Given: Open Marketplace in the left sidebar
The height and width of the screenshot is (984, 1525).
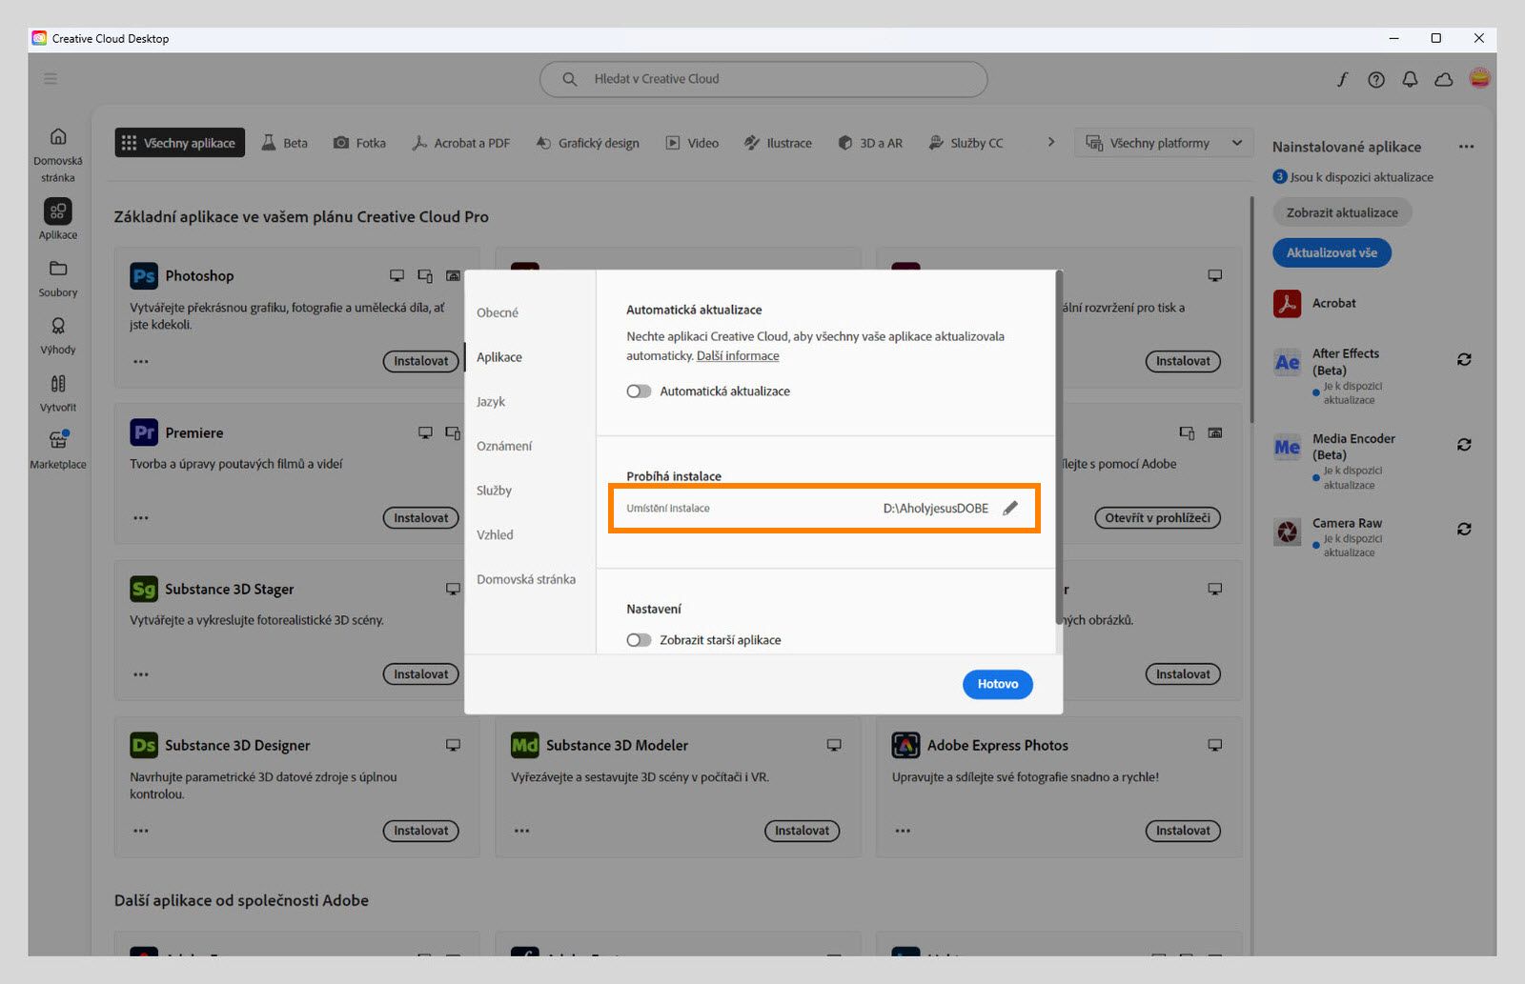Looking at the screenshot, I should point(58,451).
